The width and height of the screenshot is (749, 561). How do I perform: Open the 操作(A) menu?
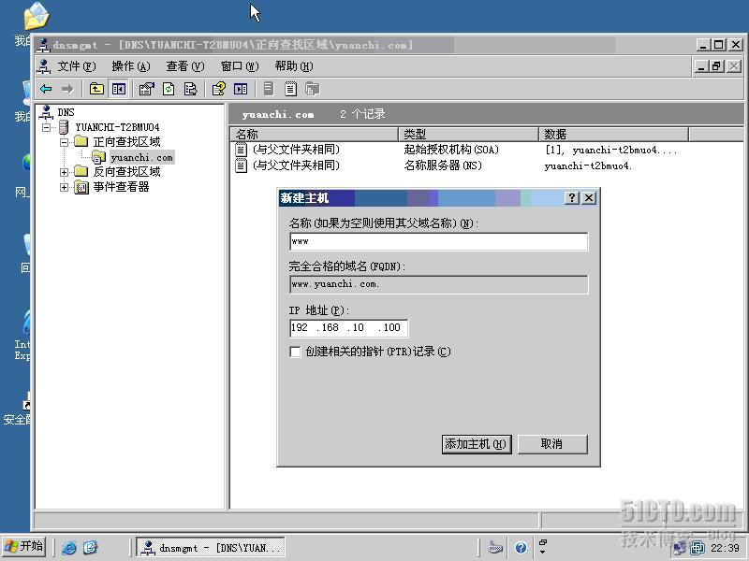131,66
